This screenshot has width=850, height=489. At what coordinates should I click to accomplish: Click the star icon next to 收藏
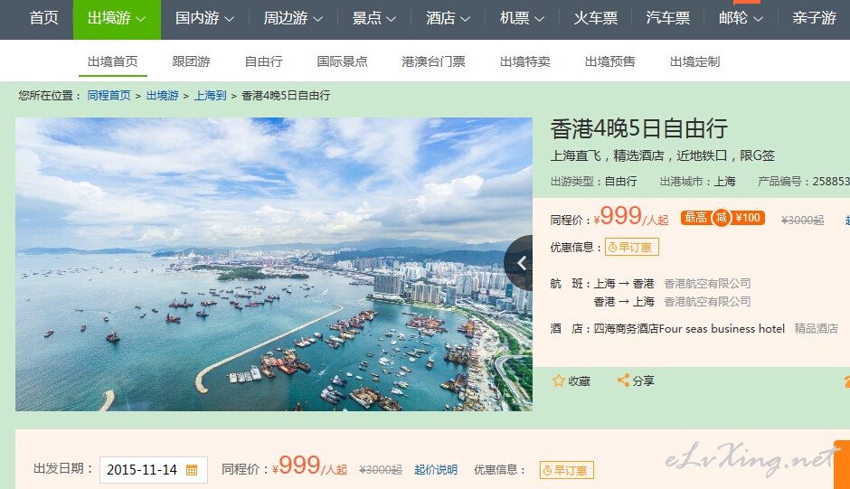pos(558,381)
